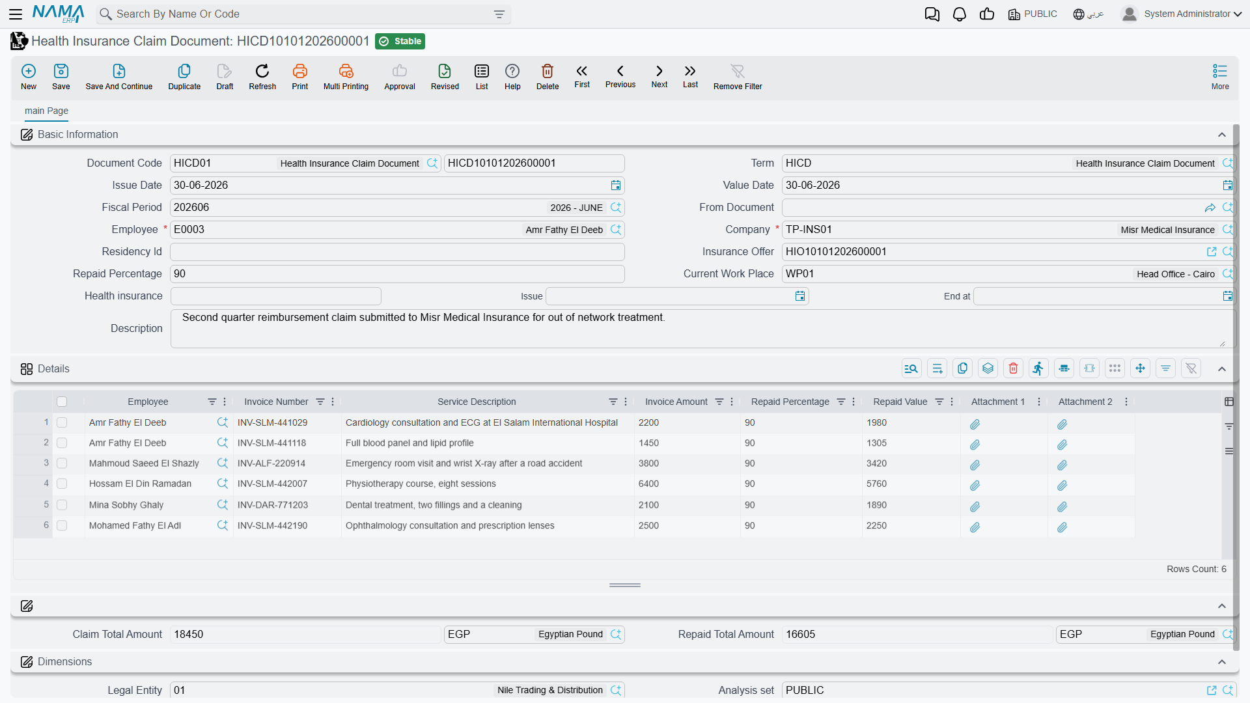The height and width of the screenshot is (703, 1250).
Task: Click the Repaid Percentage input field
Action: pyautogui.click(x=397, y=274)
